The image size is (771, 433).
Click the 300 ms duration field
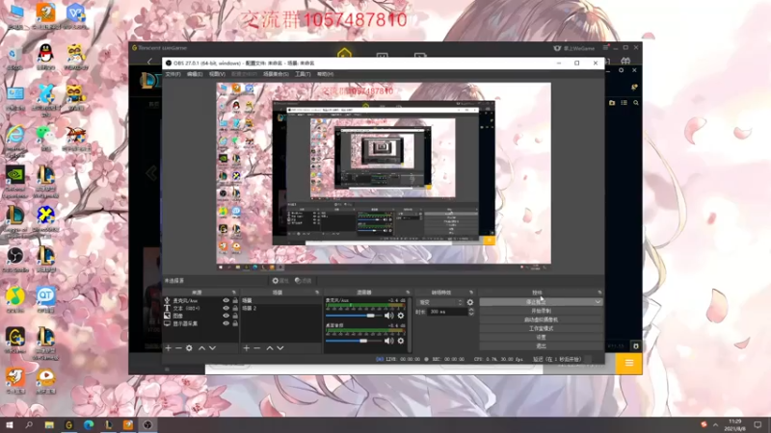pos(447,312)
